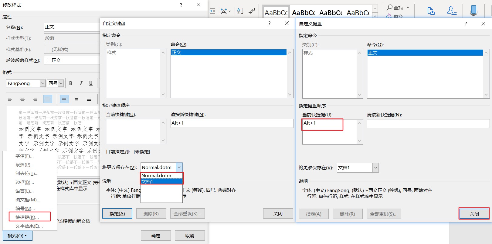The height and width of the screenshot is (244, 492).
Task: Expand the 格式(O) dropdown button
Action: (17, 236)
